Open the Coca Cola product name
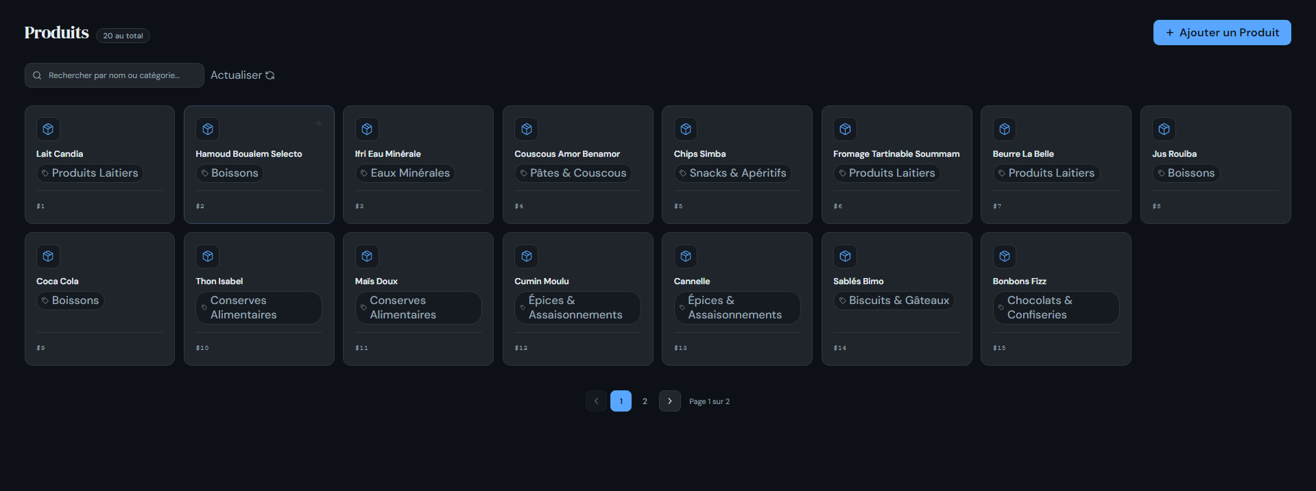Viewport: 1316px width, 491px height. click(58, 281)
